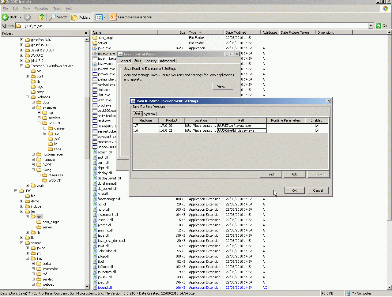Switch to the Advanced tab in Java Control Panel
Image resolution: width=392 pixels, height=297 pixels.
167,61
